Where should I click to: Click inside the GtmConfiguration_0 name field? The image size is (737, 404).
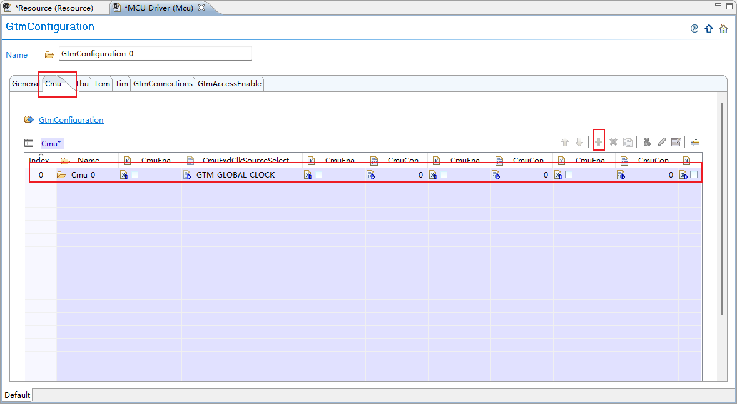coord(155,54)
